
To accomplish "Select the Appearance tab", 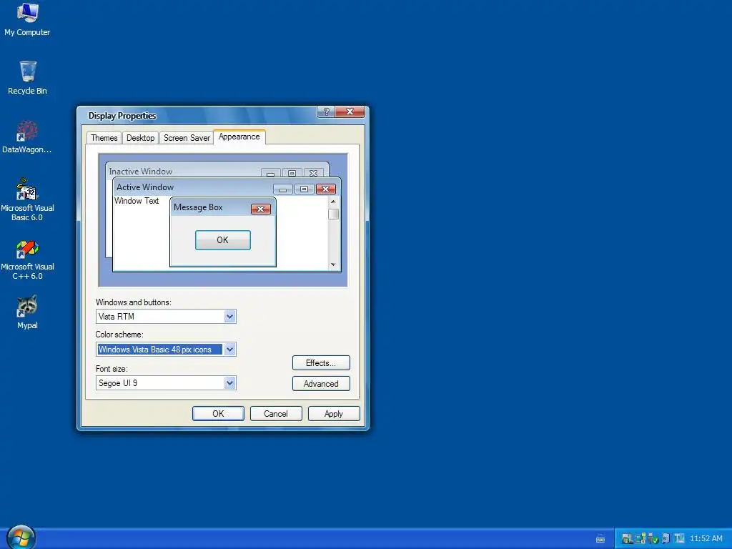I will click(x=239, y=137).
